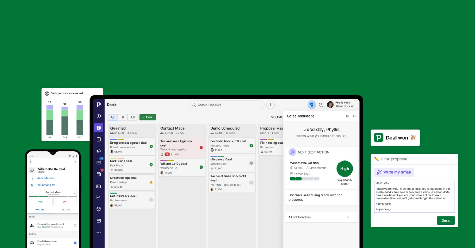
Task: Switch to list view in Deals toolbar
Action: [123, 117]
